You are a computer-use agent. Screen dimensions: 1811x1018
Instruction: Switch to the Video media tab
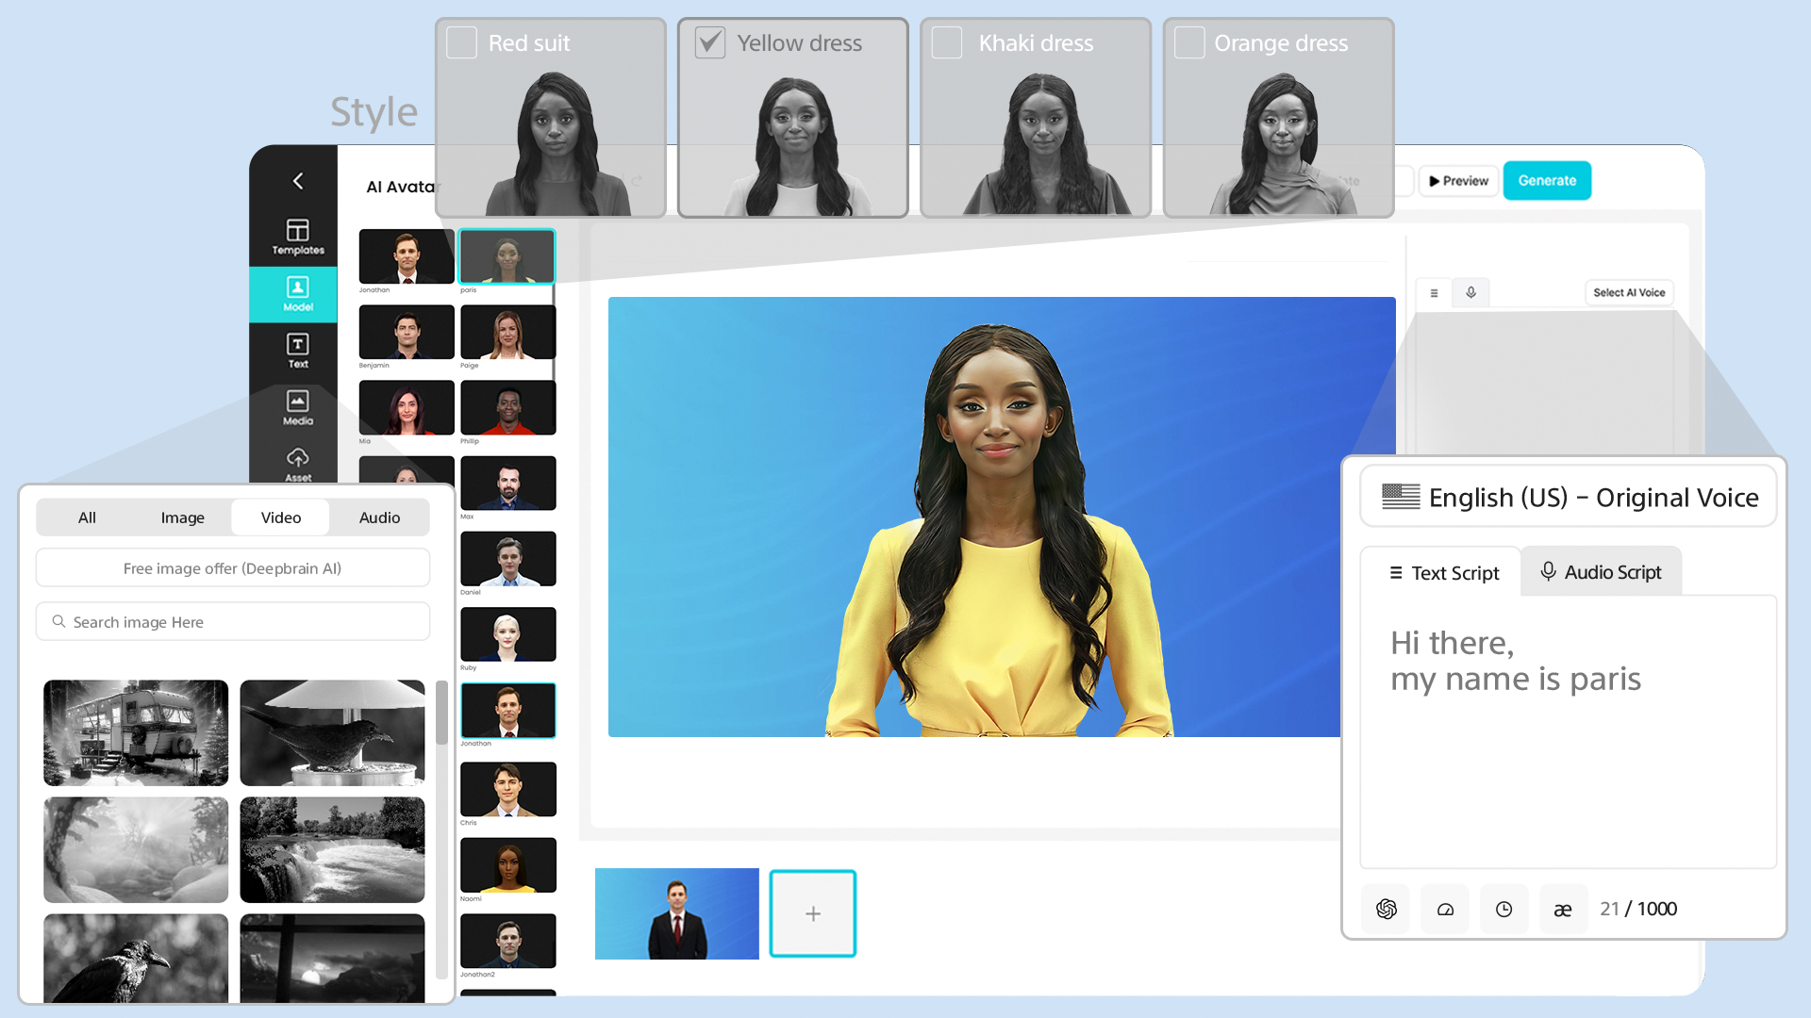(x=281, y=517)
